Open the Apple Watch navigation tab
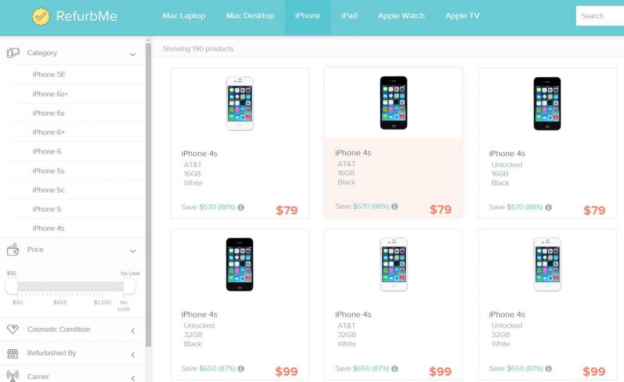Screen dimensions: 624x382 coord(401,16)
